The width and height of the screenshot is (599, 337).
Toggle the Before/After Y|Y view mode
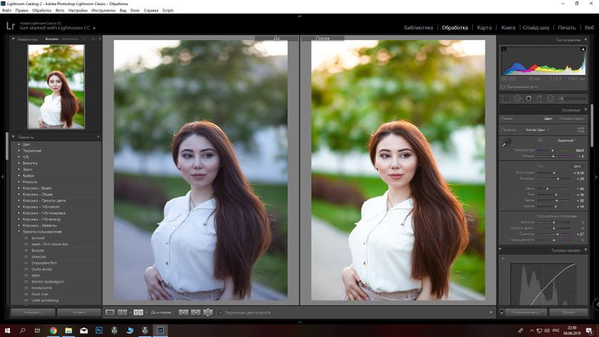click(x=138, y=312)
